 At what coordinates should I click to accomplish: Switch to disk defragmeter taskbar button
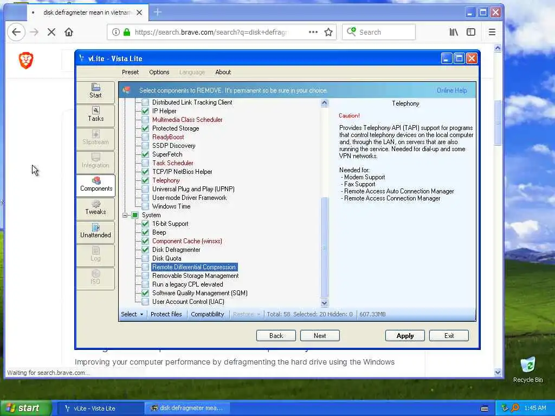tap(188, 408)
